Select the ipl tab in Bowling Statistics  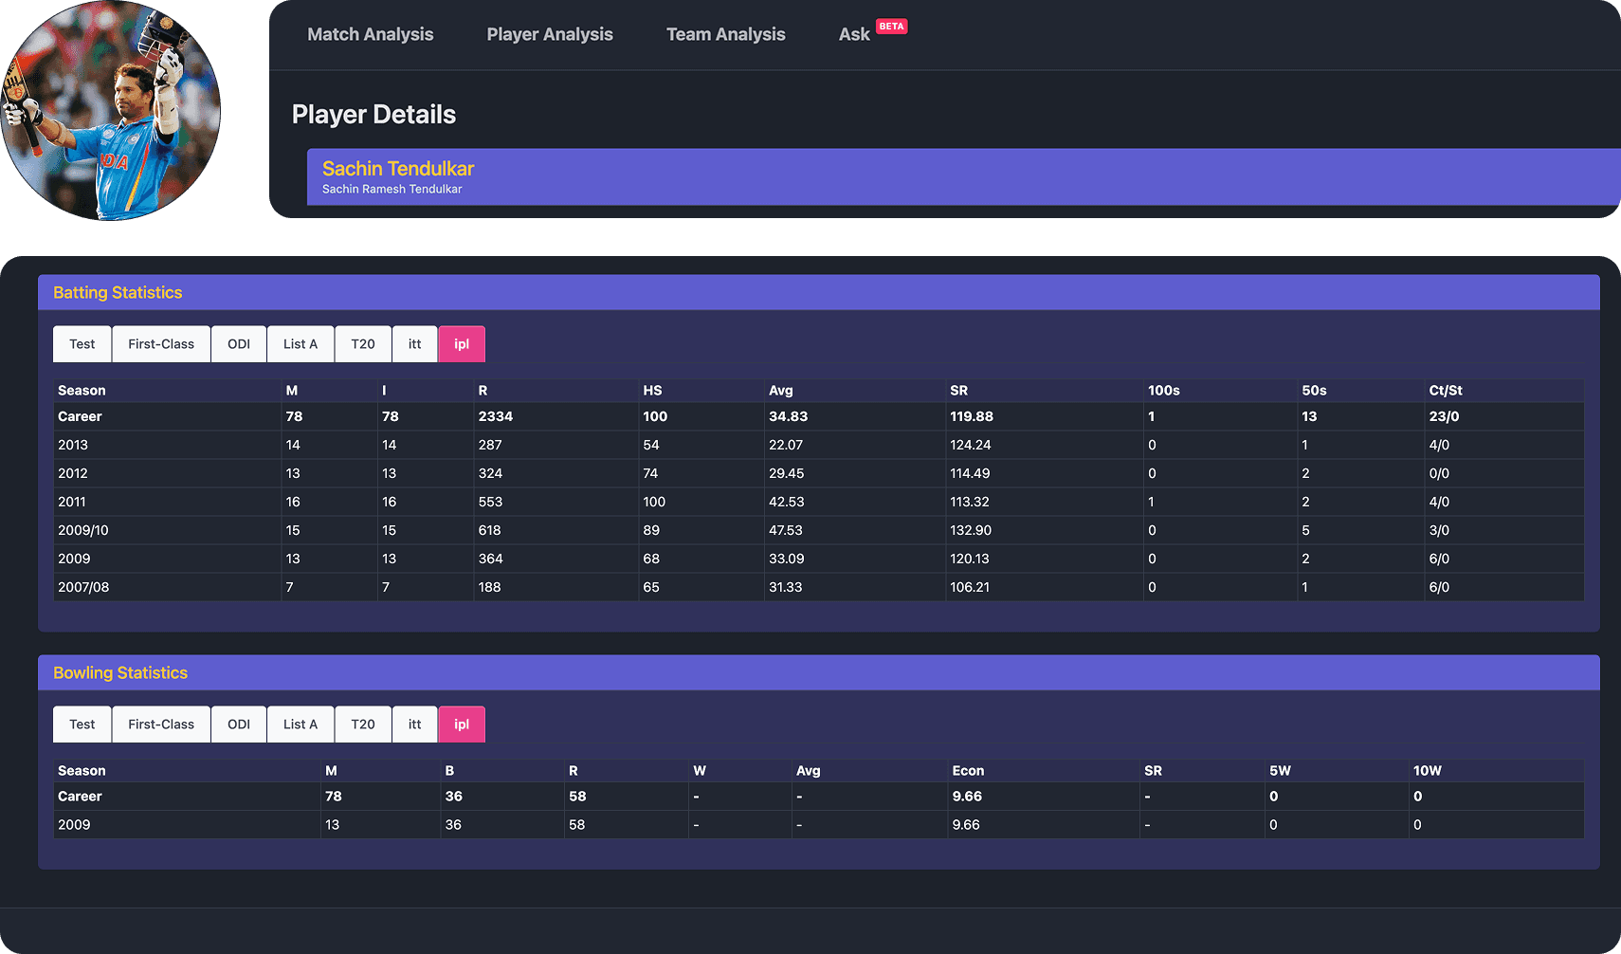(462, 725)
